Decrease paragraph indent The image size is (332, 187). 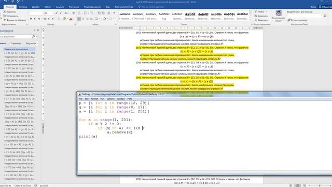click(x=99, y=13)
